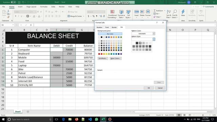This screenshot has width=217, height=122.
Task: Open Cell Styles gallery
Action: [x=128, y=14]
